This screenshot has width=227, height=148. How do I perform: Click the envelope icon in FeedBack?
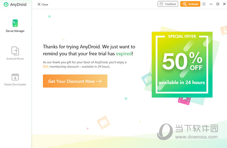click(x=161, y=4)
